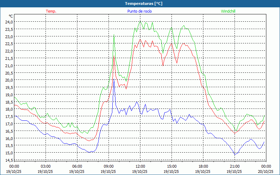Click the blue dew point spike peak after 09:00

114,80
